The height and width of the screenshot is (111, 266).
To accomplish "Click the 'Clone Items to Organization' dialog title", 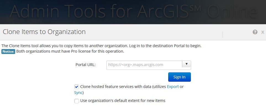I will tap(44, 32).
